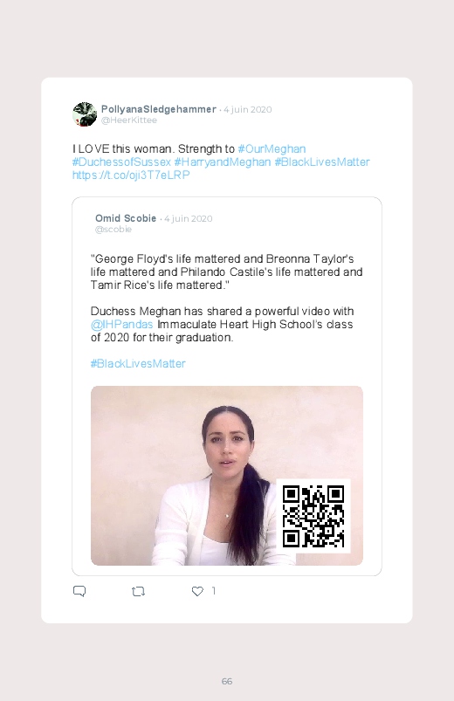Image resolution: width=454 pixels, height=701 pixels.
Task: Click the like count number 1
Action: pos(214,591)
